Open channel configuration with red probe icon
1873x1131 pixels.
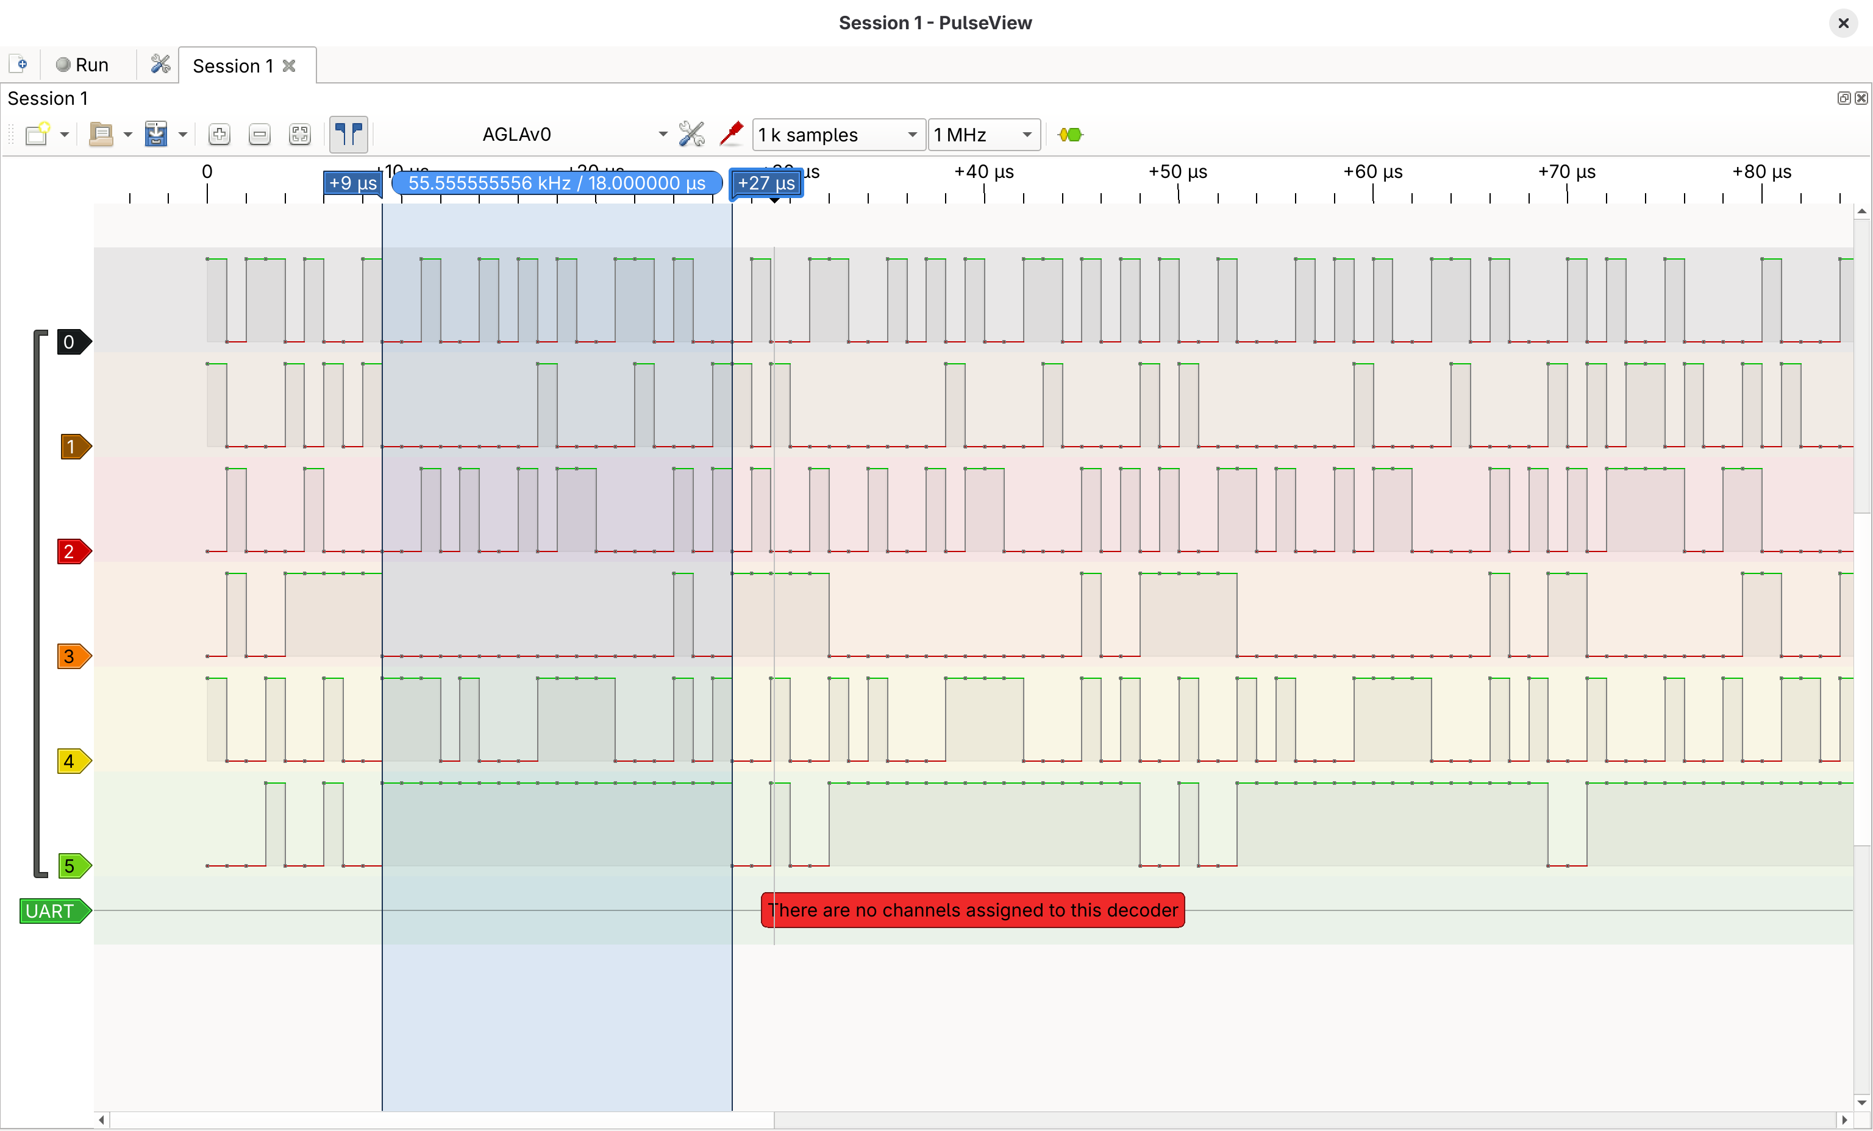[x=730, y=135]
